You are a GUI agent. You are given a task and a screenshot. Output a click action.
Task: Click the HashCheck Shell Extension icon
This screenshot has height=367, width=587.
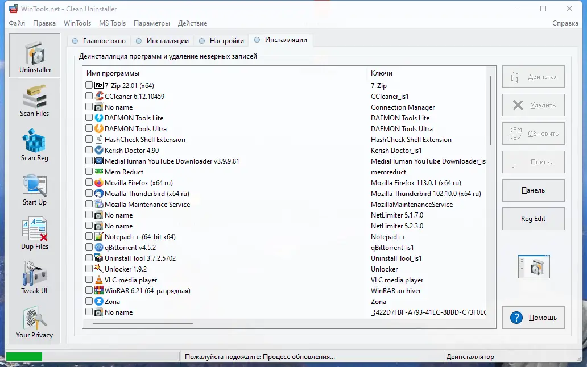(99, 139)
